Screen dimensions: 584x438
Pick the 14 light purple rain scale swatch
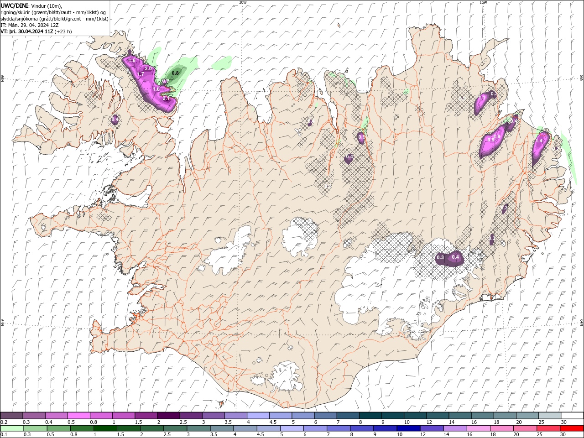454,428
